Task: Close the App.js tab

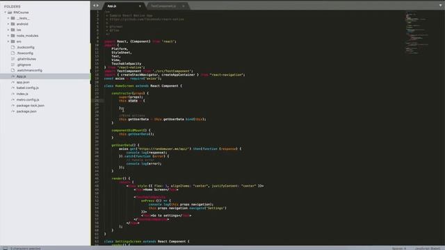Action: (x=140, y=6)
